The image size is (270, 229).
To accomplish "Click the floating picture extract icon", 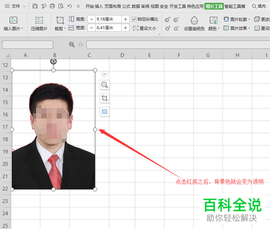I will coord(104,112).
